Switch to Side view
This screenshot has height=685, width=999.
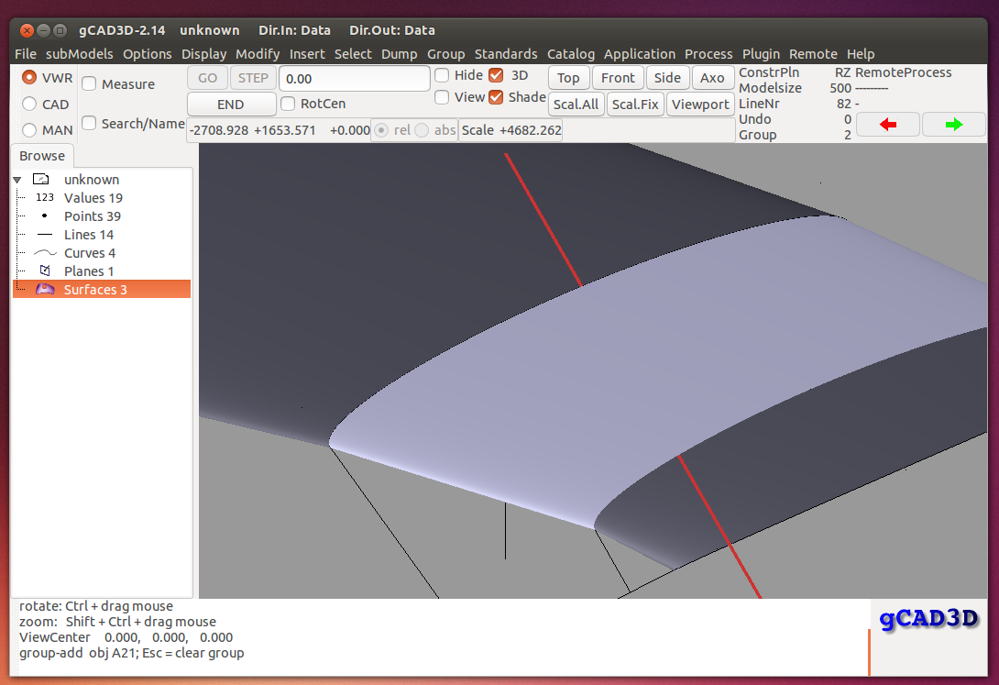667,78
